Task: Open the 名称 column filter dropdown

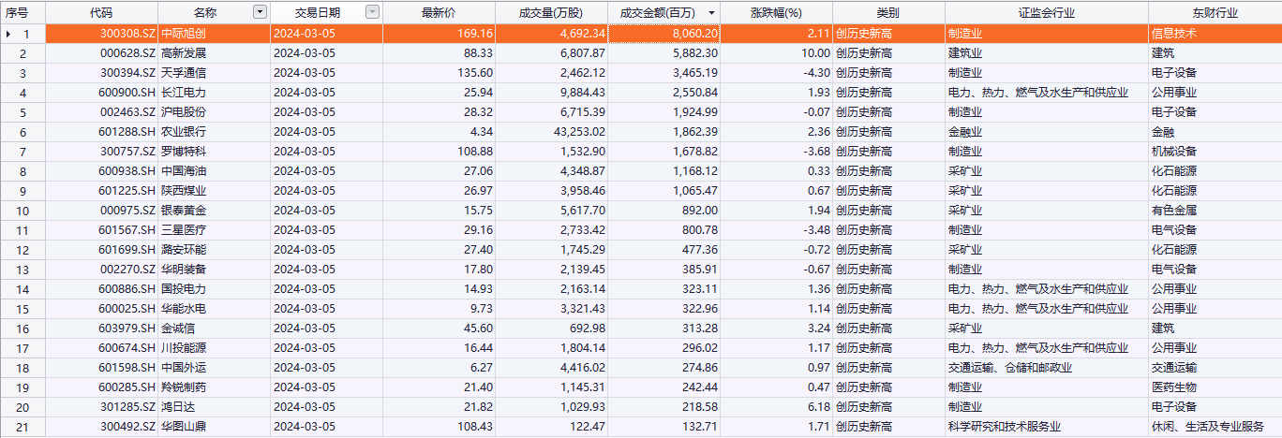Action: (x=260, y=12)
